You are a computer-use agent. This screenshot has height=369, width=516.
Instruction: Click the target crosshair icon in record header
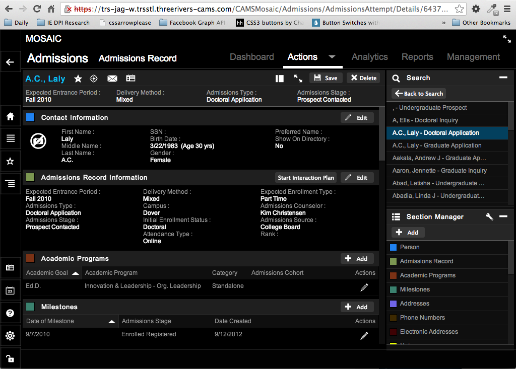94,79
